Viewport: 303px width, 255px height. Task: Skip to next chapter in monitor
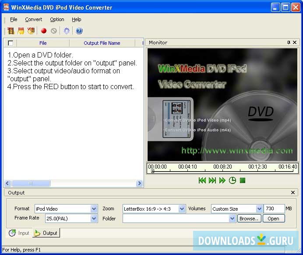pos(212,180)
